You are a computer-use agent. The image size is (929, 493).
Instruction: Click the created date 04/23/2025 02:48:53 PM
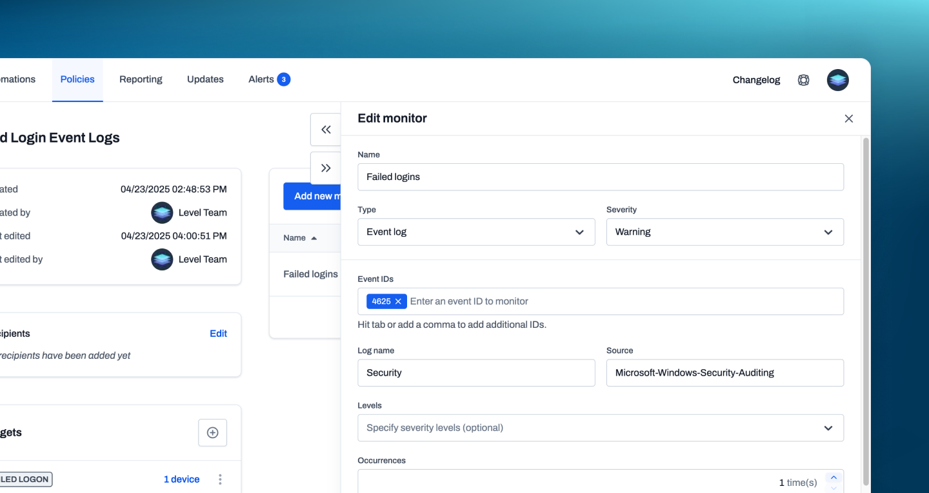point(174,190)
